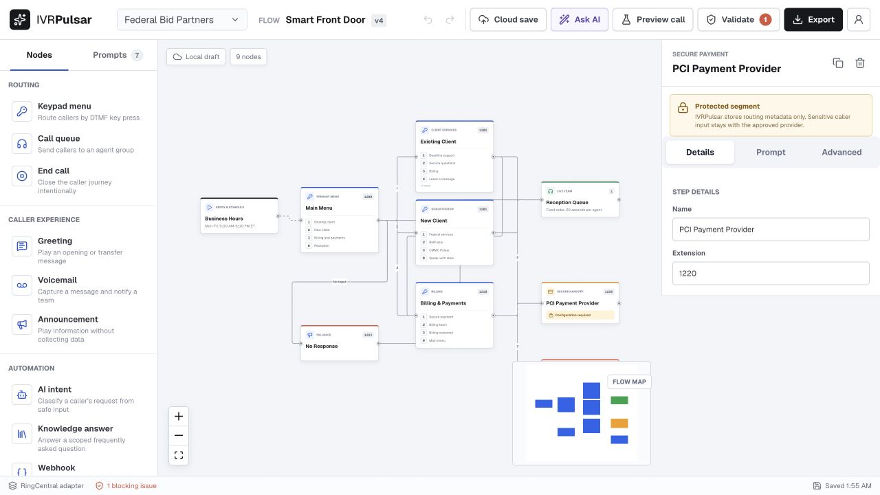Select the Existing Client node title
This screenshot has height=495, width=880.
438,142
